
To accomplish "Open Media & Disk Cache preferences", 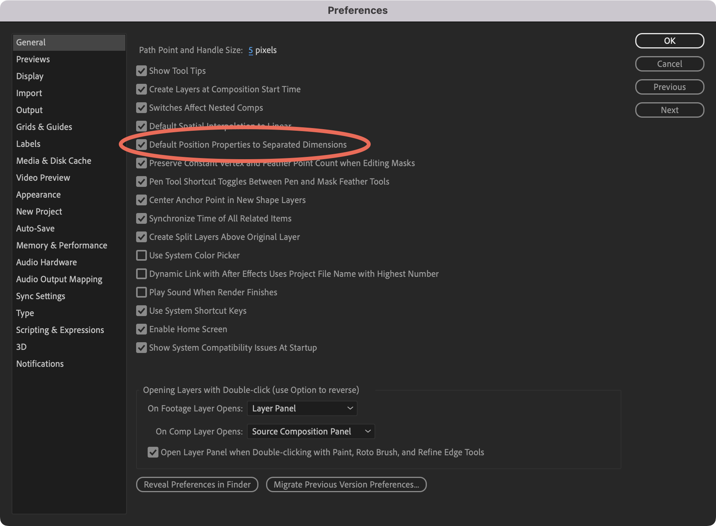I will pos(53,161).
